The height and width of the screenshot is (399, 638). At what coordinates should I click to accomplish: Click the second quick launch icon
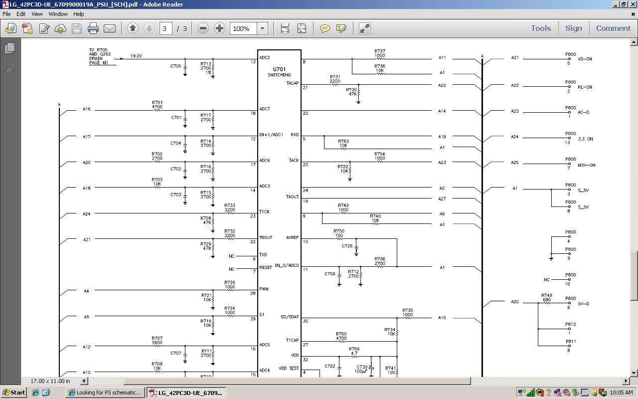click(46, 393)
